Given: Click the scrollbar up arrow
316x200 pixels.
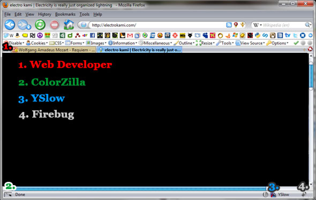Looking at the screenshot, I should tap(311, 55).
